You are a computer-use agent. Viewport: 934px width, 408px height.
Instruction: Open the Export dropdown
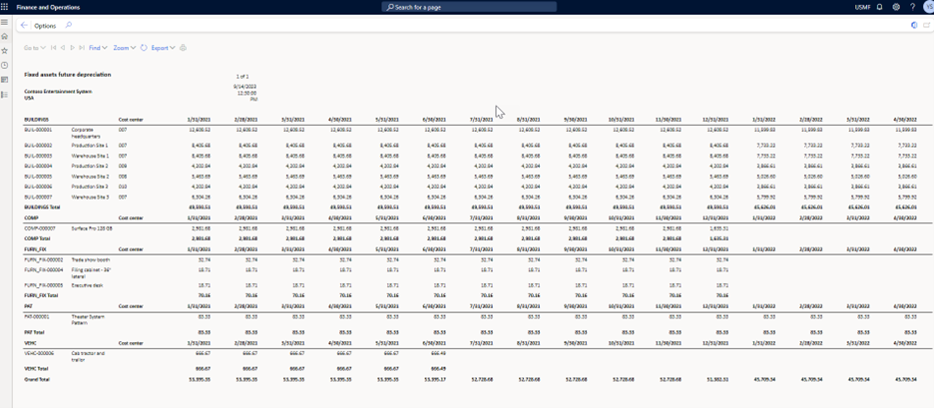163,48
